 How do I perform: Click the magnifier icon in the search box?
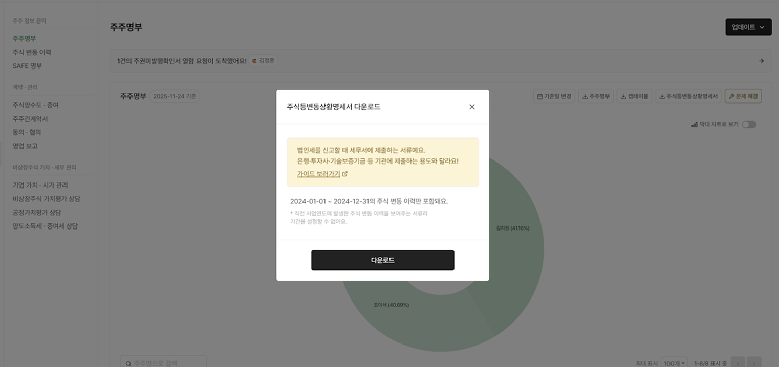click(127, 363)
